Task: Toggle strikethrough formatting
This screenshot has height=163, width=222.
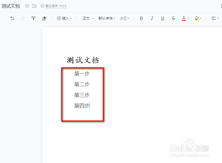Action: tap(173, 18)
